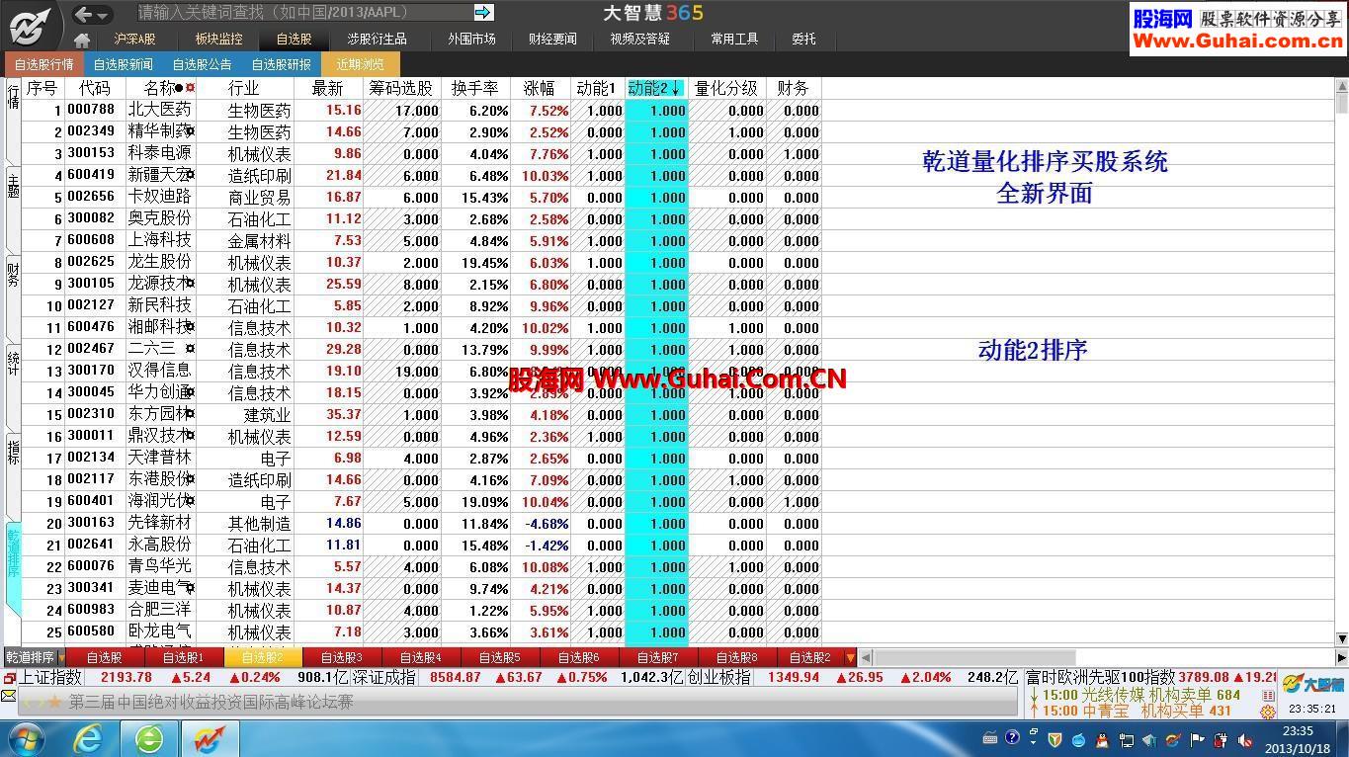Switch to bottom tab 自选股8

coord(736,657)
